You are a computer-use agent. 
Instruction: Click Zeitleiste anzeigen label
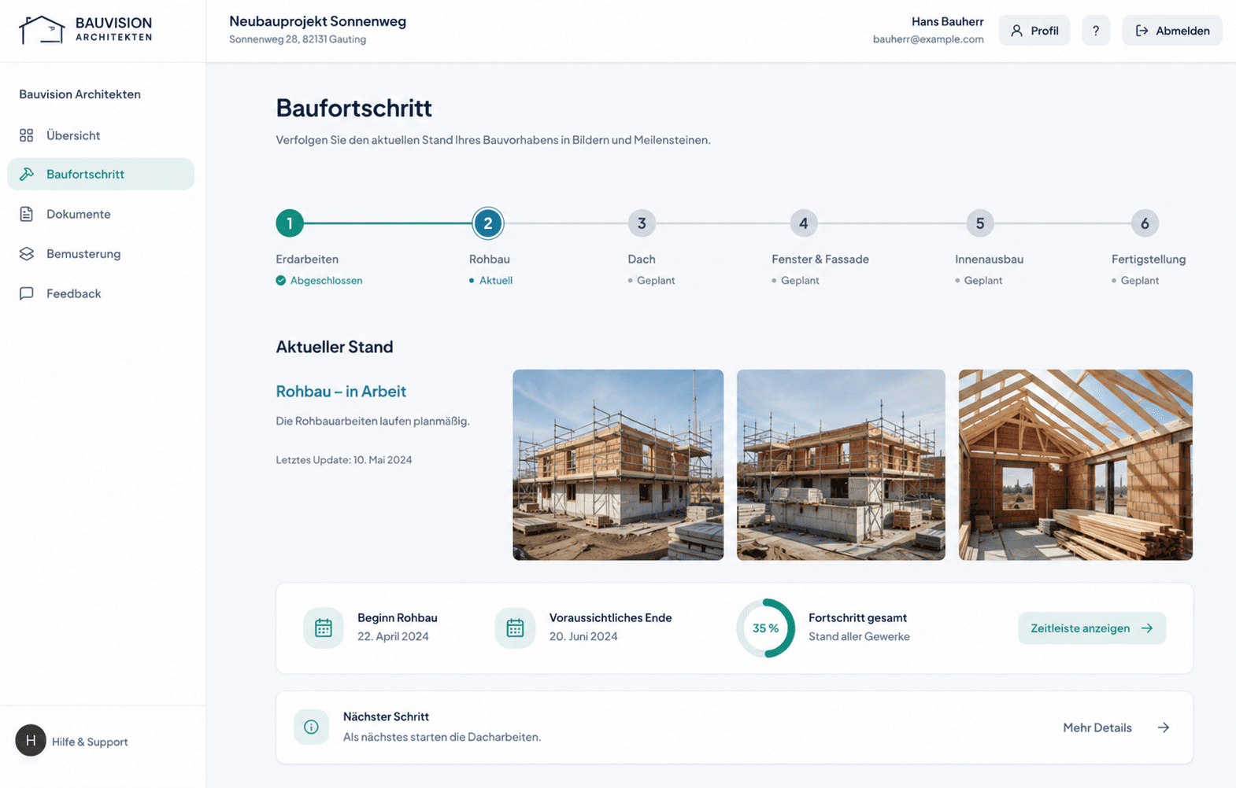[1080, 628]
